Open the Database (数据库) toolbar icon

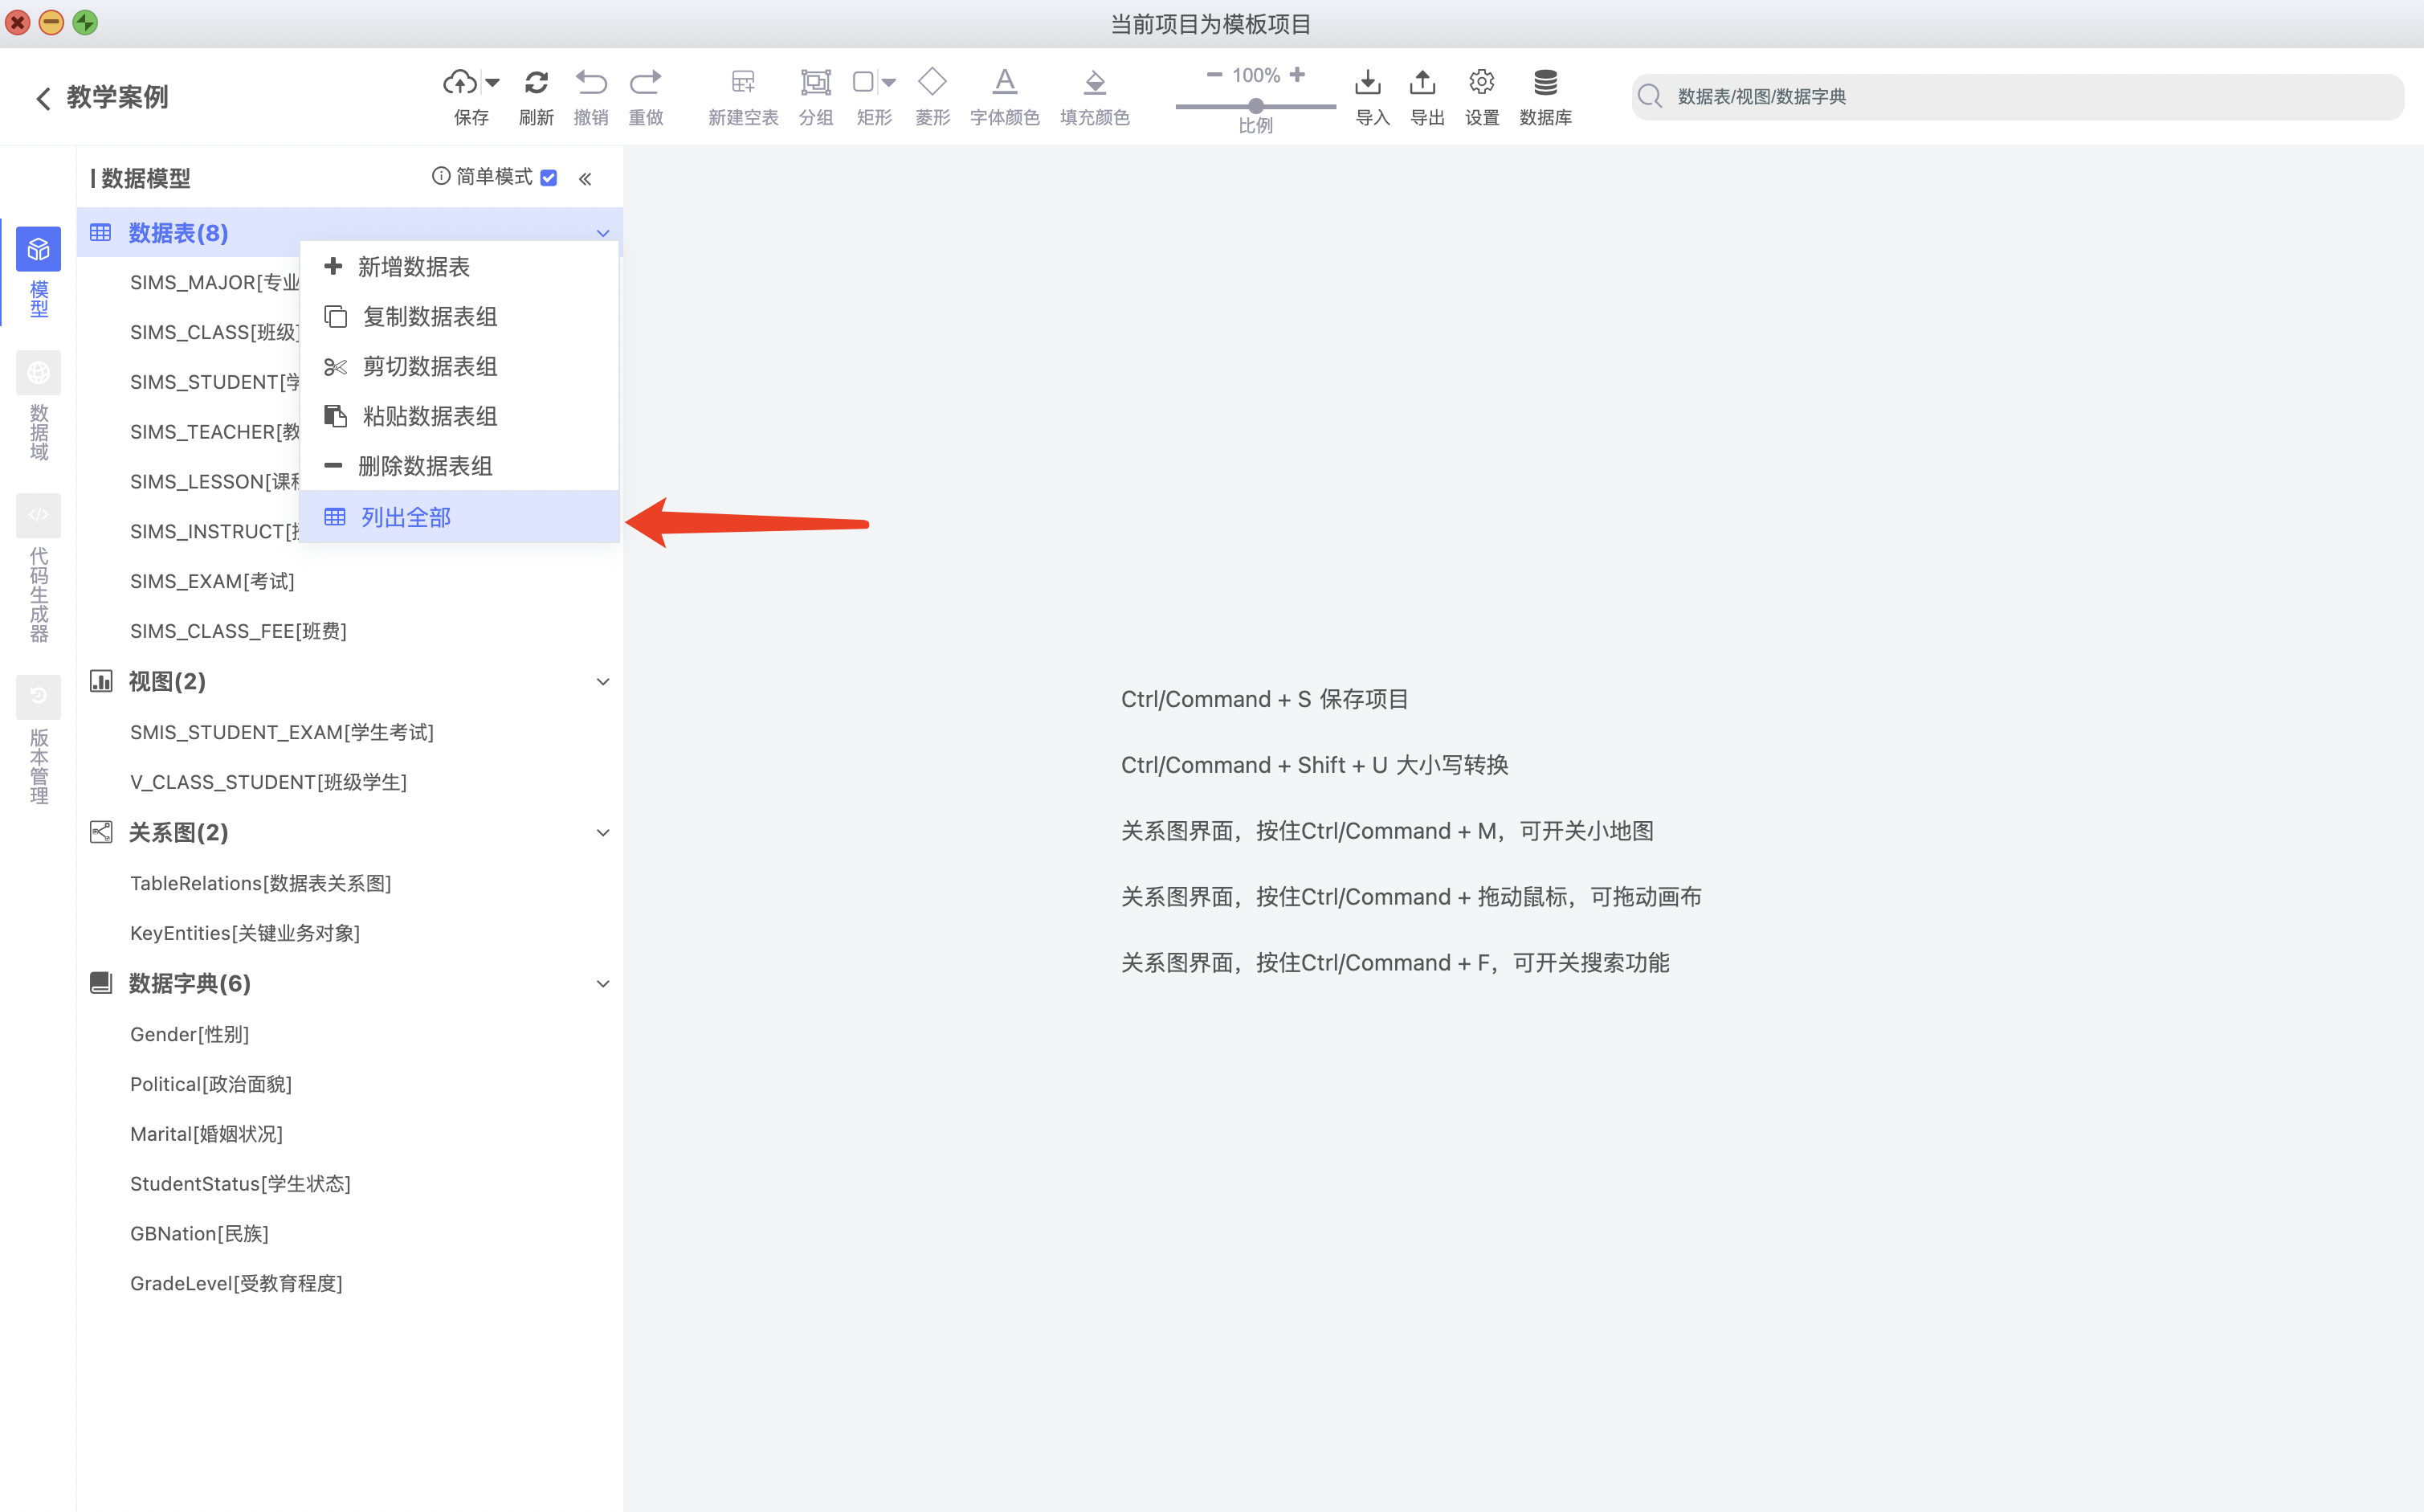click(1545, 83)
